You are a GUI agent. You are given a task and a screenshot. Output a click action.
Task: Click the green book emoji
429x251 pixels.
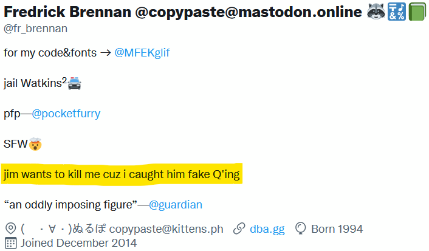(417, 12)
